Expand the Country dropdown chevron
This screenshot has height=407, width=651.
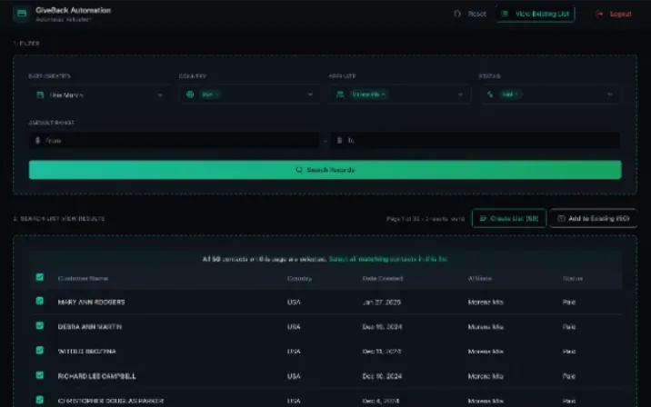coord(310,94)
